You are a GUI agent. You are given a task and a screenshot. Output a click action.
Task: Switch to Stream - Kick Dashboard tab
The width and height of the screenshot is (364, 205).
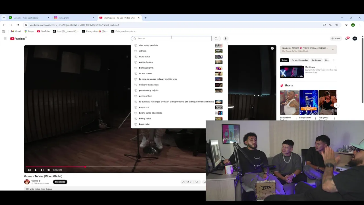[26, 18]
